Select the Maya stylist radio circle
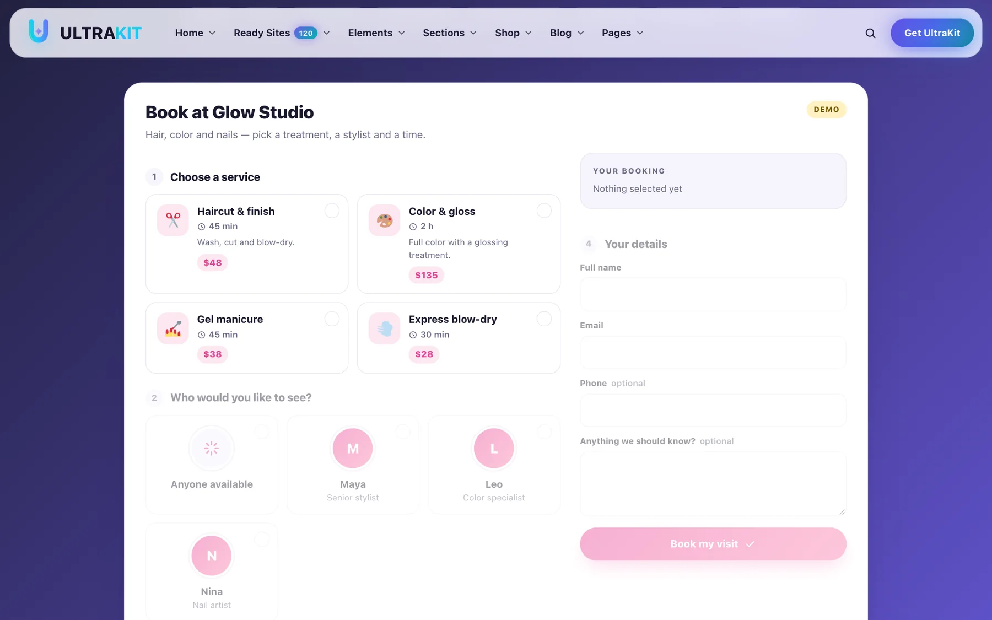 403,432
